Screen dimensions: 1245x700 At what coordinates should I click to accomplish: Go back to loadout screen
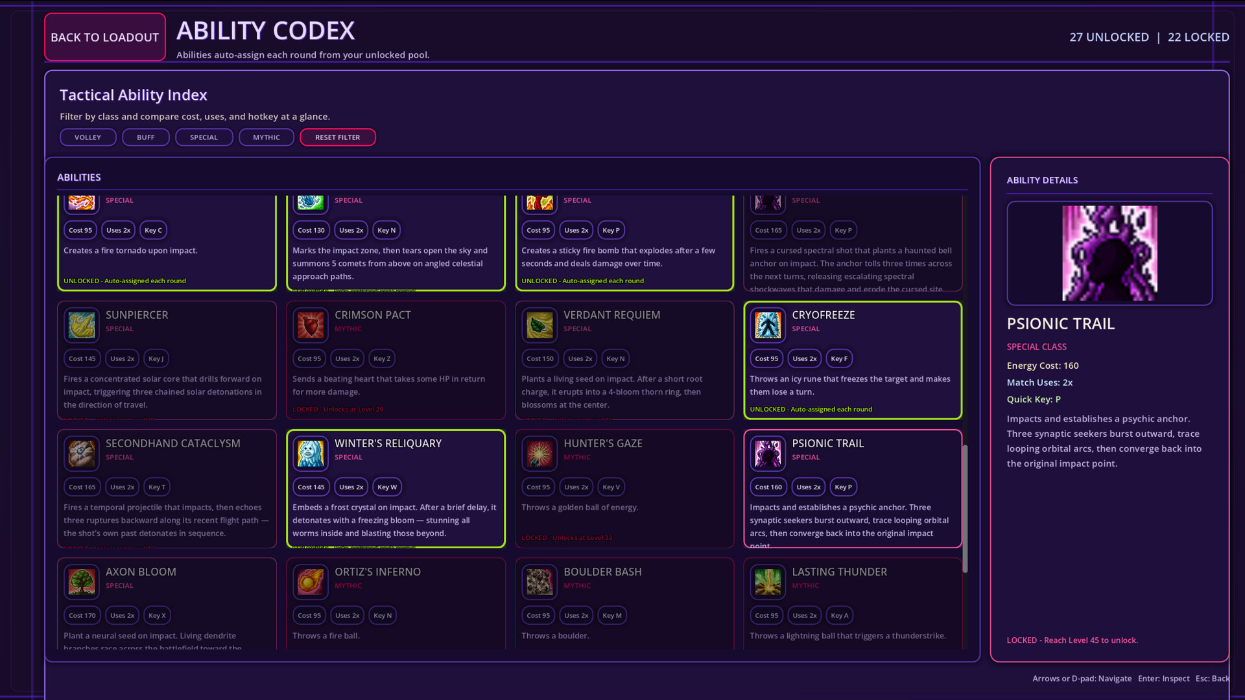pyautogui.click(x=105, y=37)
